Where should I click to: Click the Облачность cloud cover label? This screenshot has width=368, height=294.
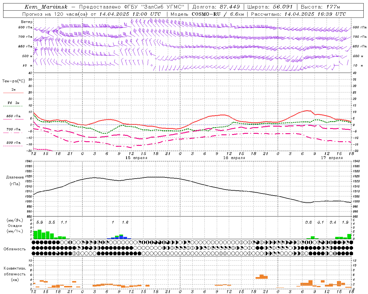pyautogui.click(x=15, y=249)
